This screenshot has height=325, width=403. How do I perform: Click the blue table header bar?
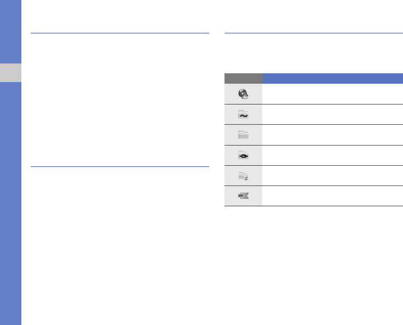[332, 78]
